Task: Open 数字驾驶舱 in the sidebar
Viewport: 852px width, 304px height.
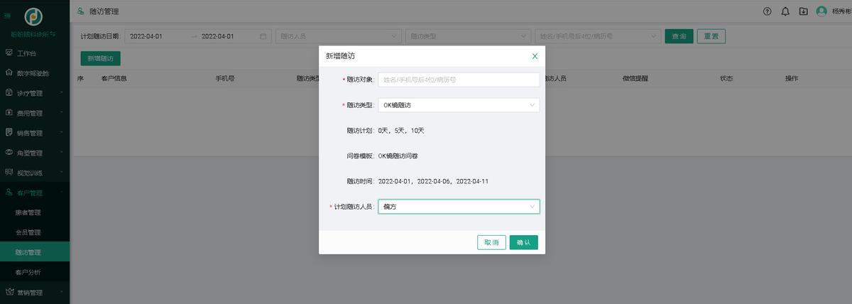Action: point(35,73)
